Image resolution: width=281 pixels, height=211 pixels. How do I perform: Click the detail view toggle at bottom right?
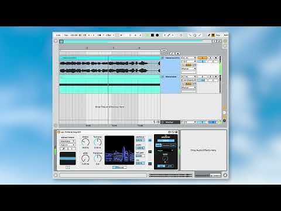pyautogui.click(x=225, y=175)
